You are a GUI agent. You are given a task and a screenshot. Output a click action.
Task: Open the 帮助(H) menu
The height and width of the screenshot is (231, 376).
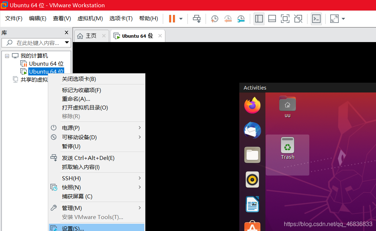(148, 18)
